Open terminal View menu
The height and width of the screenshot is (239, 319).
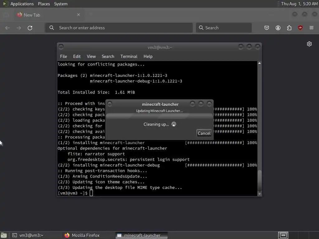(x=91, y=57)
